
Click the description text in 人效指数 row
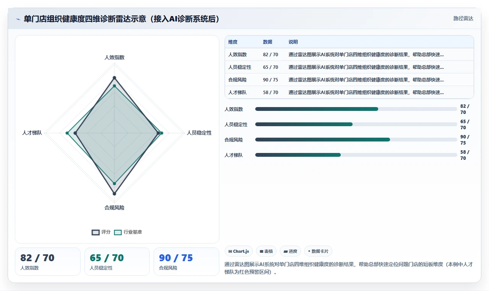tap(366, 55)
